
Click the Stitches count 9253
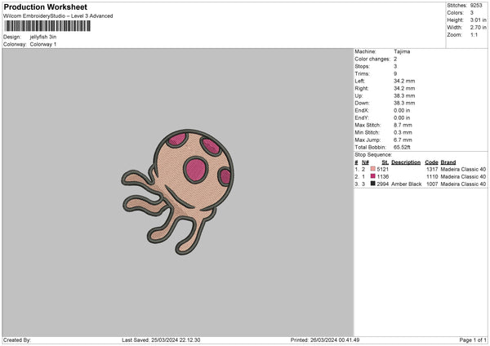(477, 6)
